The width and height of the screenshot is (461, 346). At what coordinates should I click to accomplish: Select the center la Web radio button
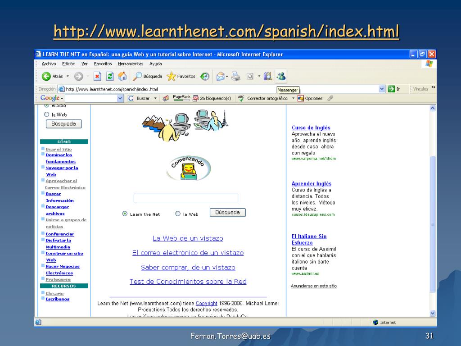(177, 214)
